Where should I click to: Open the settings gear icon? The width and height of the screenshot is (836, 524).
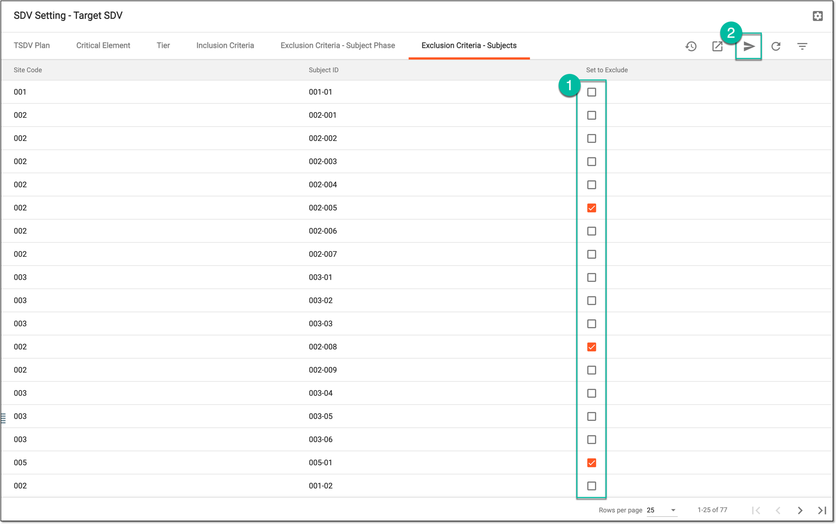pos(817,16)
